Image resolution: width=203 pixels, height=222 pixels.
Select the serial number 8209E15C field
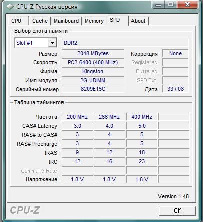(93, 89)
